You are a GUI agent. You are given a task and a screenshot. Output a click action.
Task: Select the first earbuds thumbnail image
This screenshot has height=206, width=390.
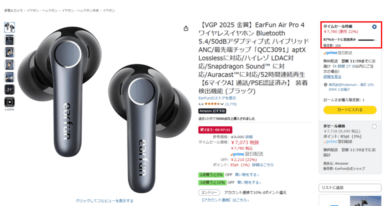click(10, 27)
